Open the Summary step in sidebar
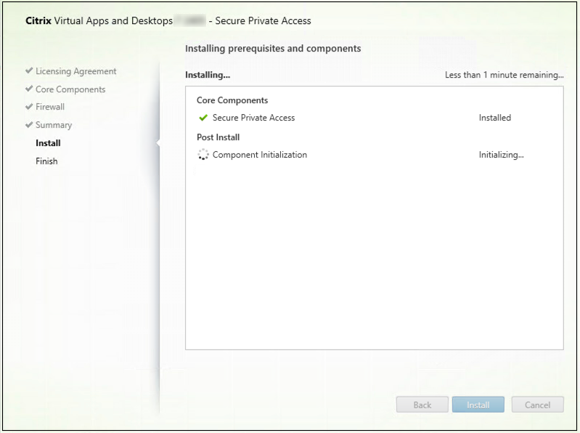The image size is (580, 433). click(x=54, y=125)
